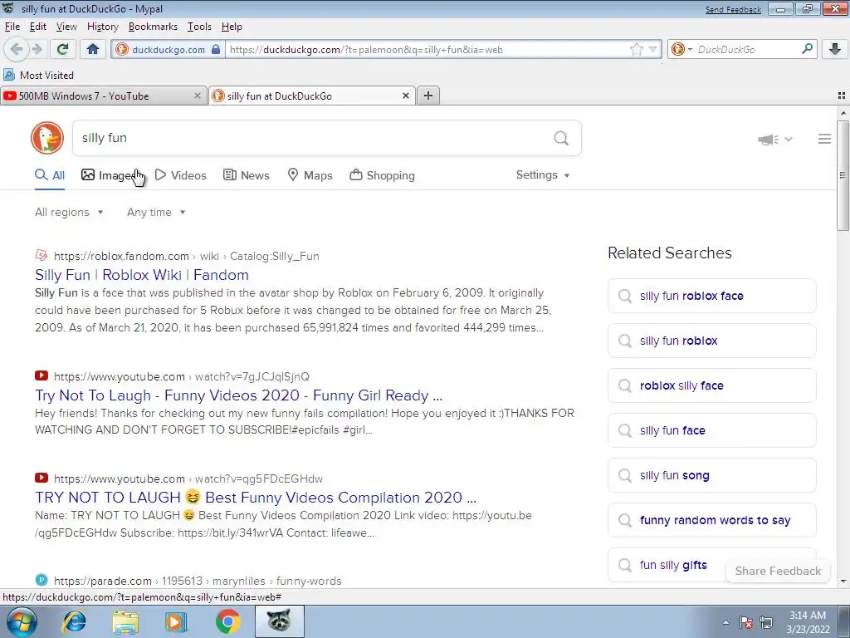
Task: Open Windows Media Player from taskbar
Action: (x=176, y=621)
